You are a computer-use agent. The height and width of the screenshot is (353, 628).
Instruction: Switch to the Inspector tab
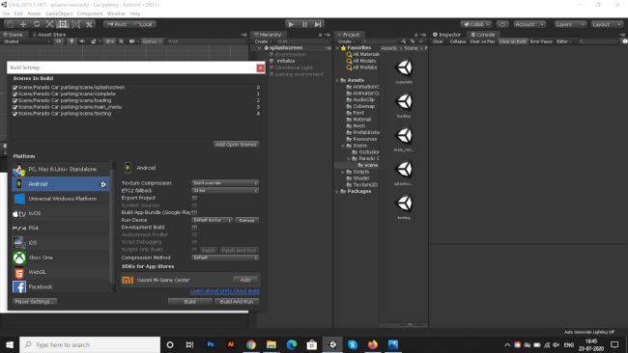click(446, 35)
